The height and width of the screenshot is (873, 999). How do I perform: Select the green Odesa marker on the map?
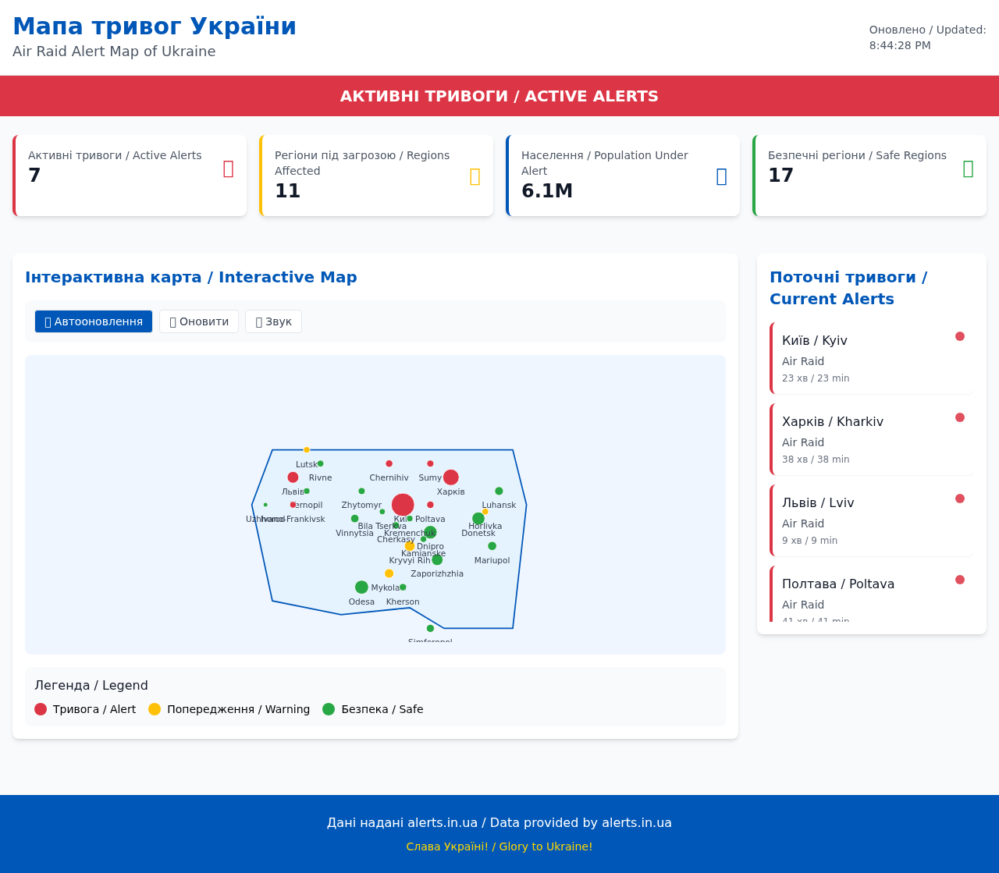tap(361, 587)
